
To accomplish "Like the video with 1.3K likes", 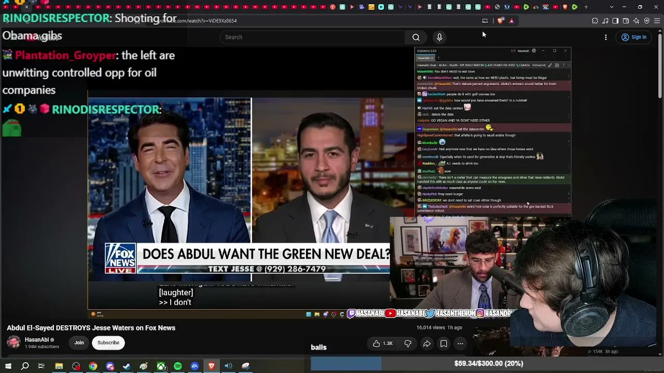I will pyautogui.click(x=382, y=343).
